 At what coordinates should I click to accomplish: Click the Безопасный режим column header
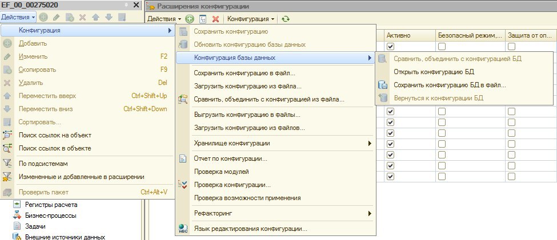click(470, 35)
